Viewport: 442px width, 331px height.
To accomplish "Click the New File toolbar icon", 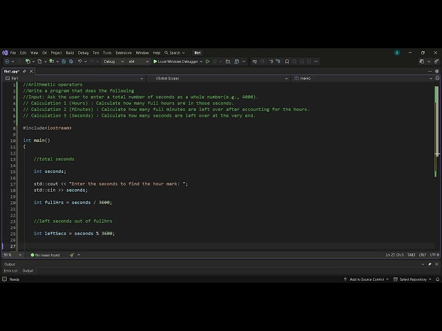I will [40, 61].
